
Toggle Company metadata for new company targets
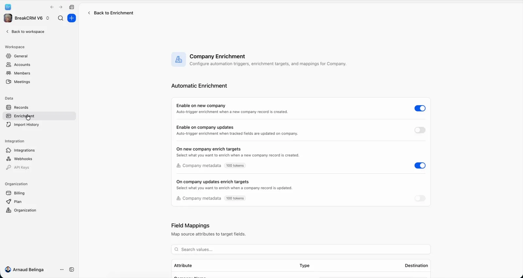[x=420, y=166]
